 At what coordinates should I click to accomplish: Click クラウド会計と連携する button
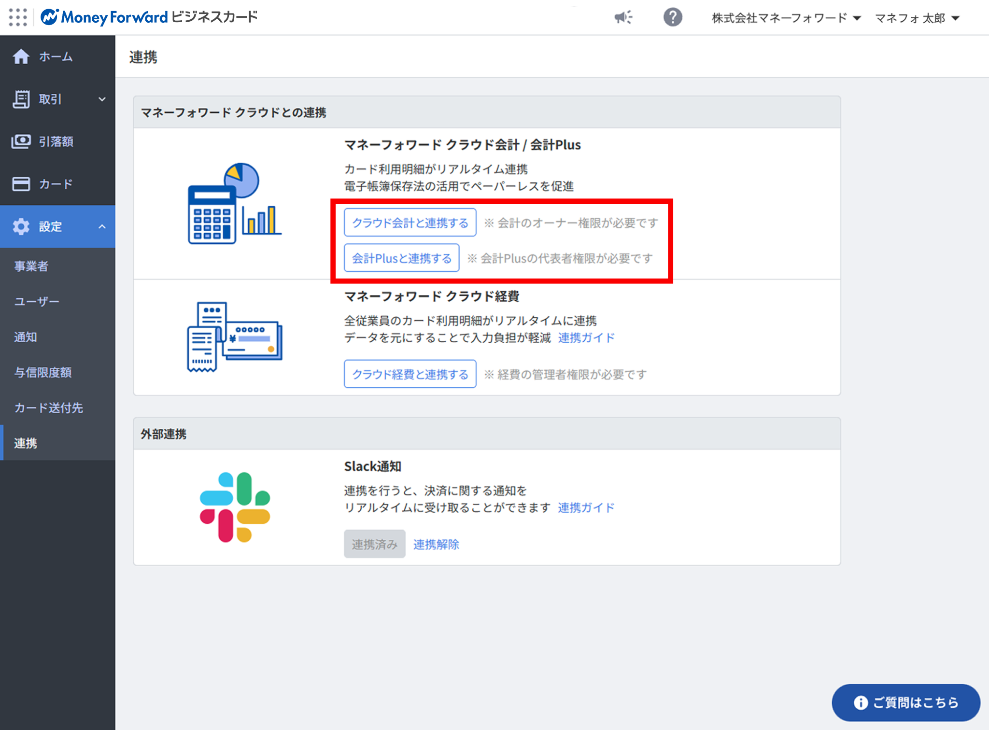(410, 223)
